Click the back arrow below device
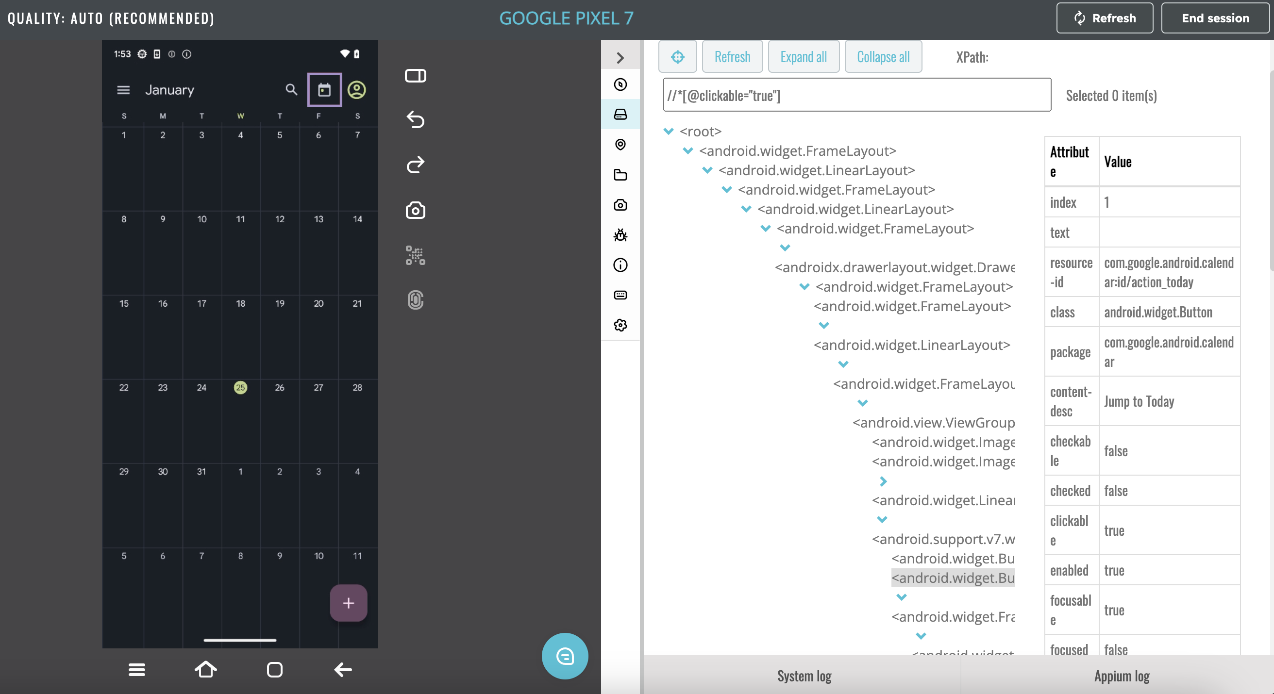The width and height of the screenshot is (1274, 694). [x=343, y=670]
